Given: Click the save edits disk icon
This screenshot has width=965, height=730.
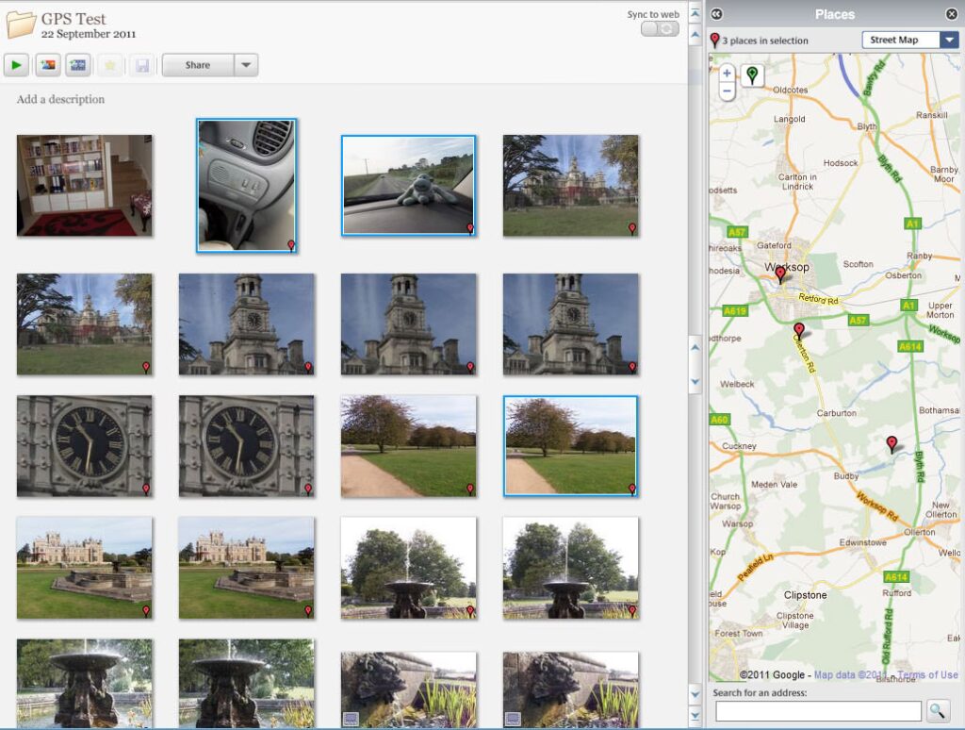Looking at the screenshot, I should click(141, 65).
